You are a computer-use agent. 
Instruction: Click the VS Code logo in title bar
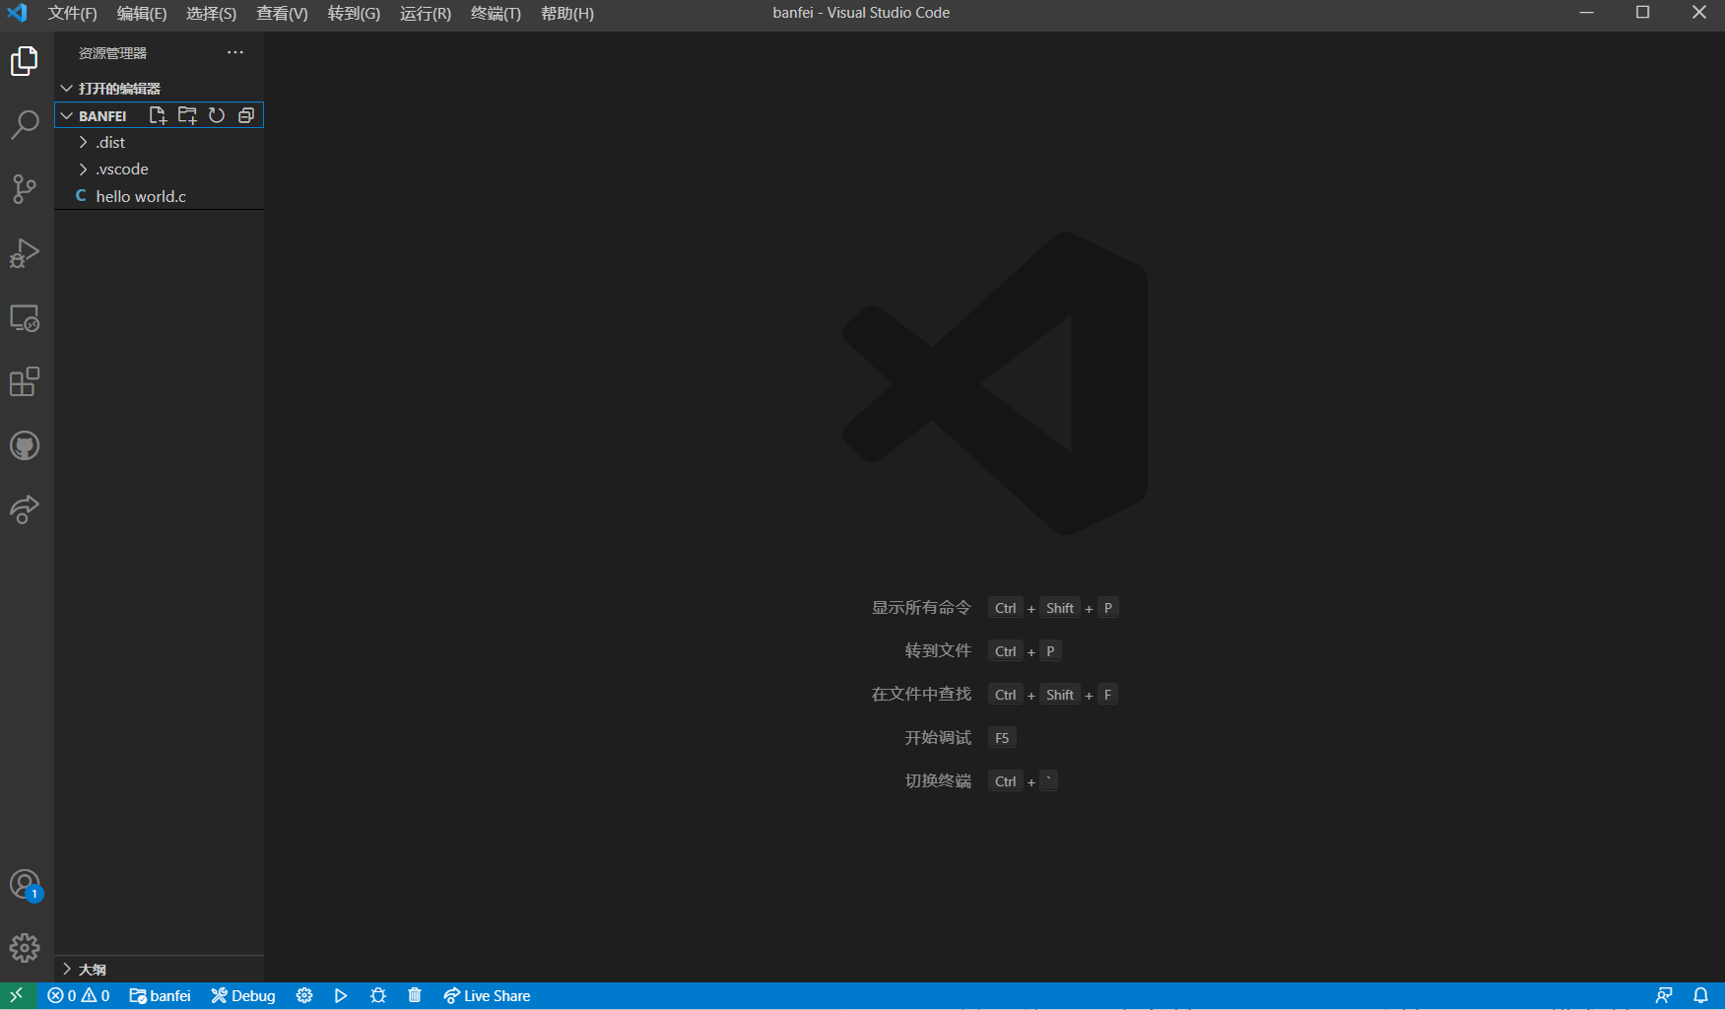[18, 13]
